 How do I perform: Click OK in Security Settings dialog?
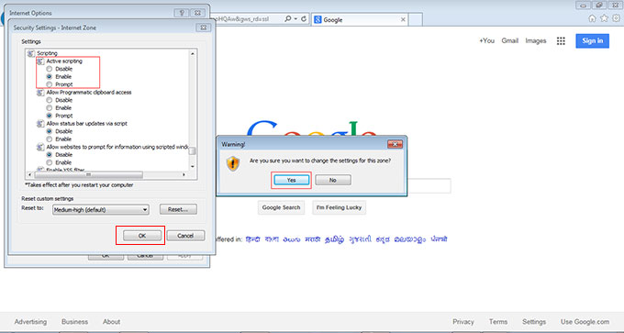(x=142, y=236)
